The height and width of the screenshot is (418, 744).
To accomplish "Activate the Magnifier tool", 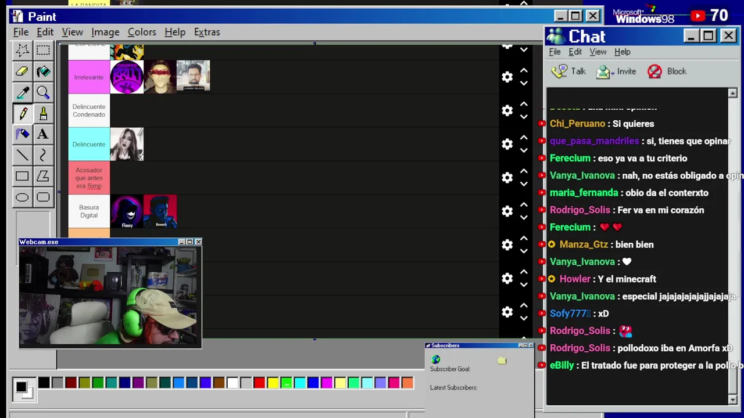I will tap(43, 92).
